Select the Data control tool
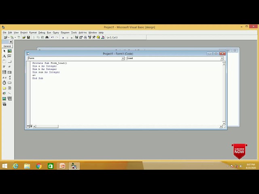This screenshot has width=259, height=194. pyautogui.click(x=10, y=99)
